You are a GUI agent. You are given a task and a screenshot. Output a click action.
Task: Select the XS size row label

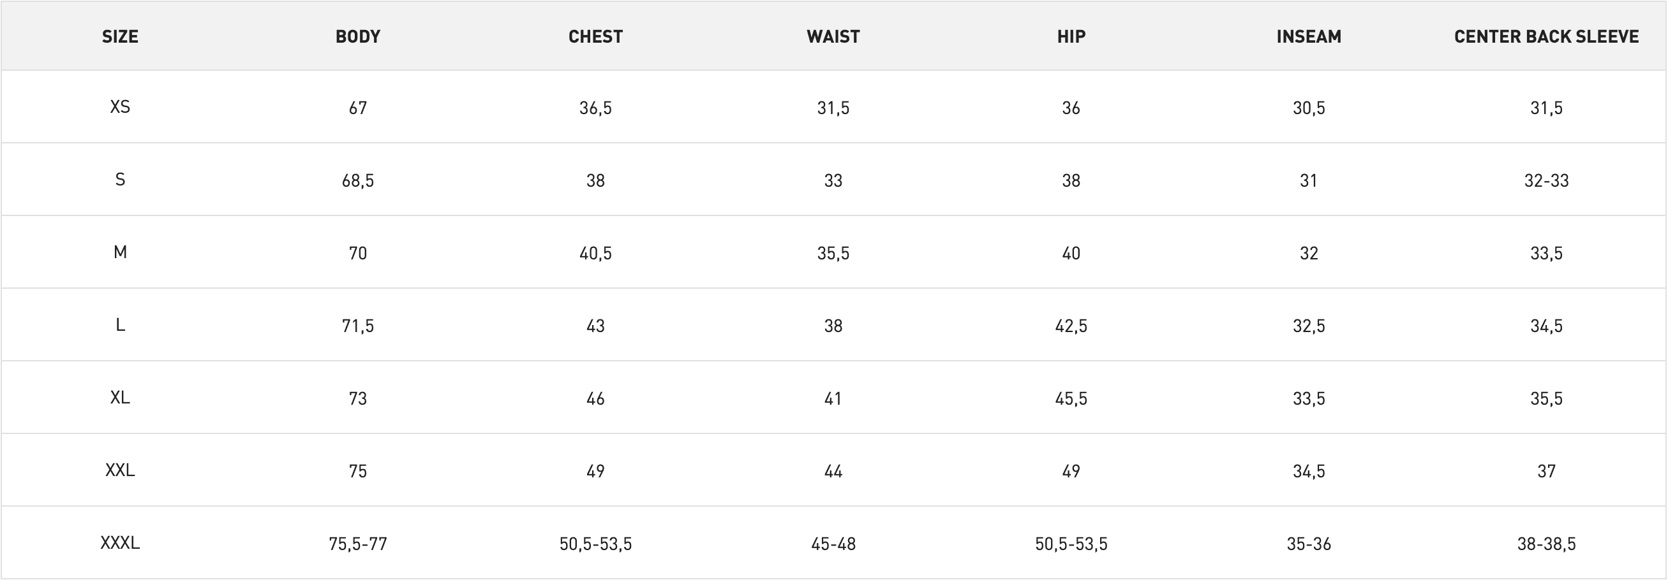tap(120, 106)
